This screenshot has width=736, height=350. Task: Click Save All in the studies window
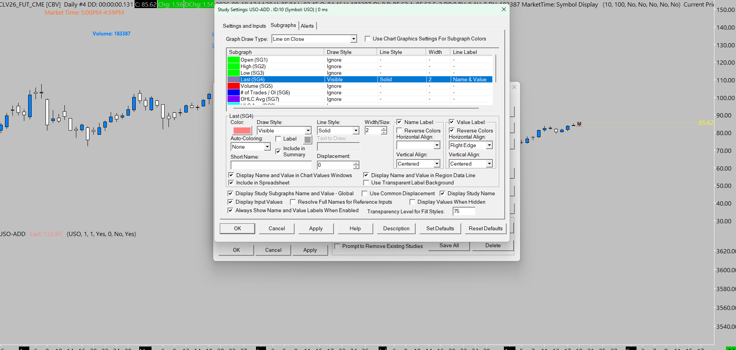pos(449,246)
